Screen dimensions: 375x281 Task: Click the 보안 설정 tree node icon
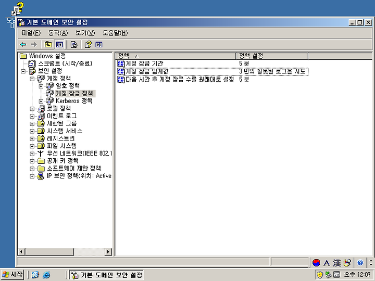[x=32, y=71]
